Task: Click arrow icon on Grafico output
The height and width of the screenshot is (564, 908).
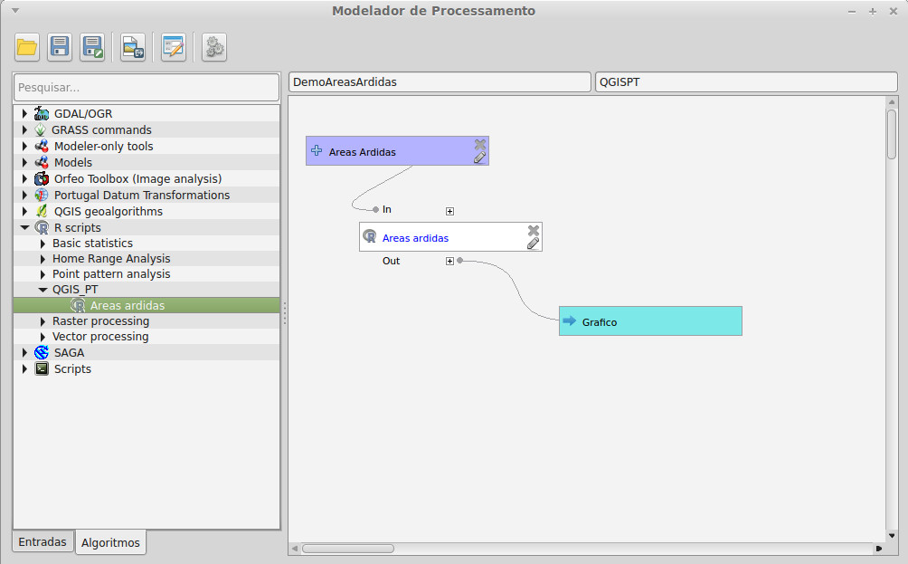Action: (x=569, y=320)
